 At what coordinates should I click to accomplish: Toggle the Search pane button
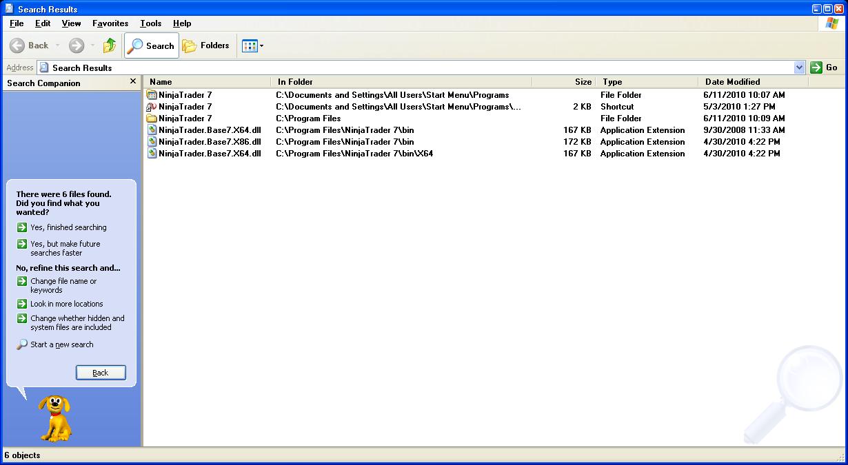click(x=152, y=45)
